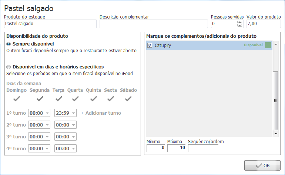This screenshot has width=285, height=175.
Task: Open the 1º turno end time dropdown
Action: point(73,113)
